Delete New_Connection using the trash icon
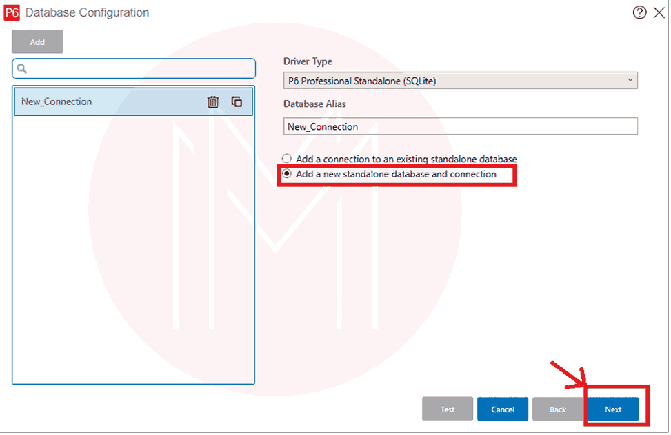 (213, 102)
